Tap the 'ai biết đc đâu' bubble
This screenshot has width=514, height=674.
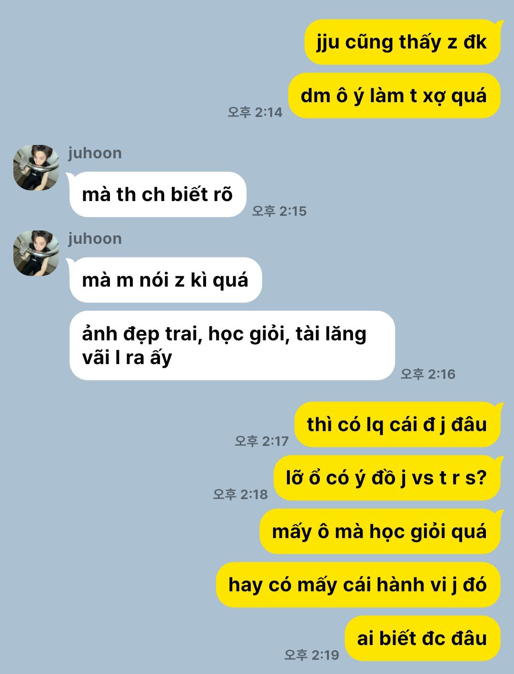(423, 638)
